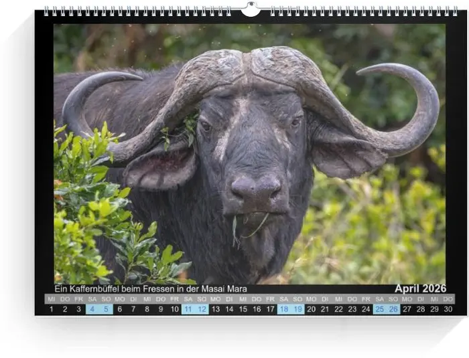Click highlighted Sunday 12 date cell
The height and width of the screenshot is (358, 469).
202,309
